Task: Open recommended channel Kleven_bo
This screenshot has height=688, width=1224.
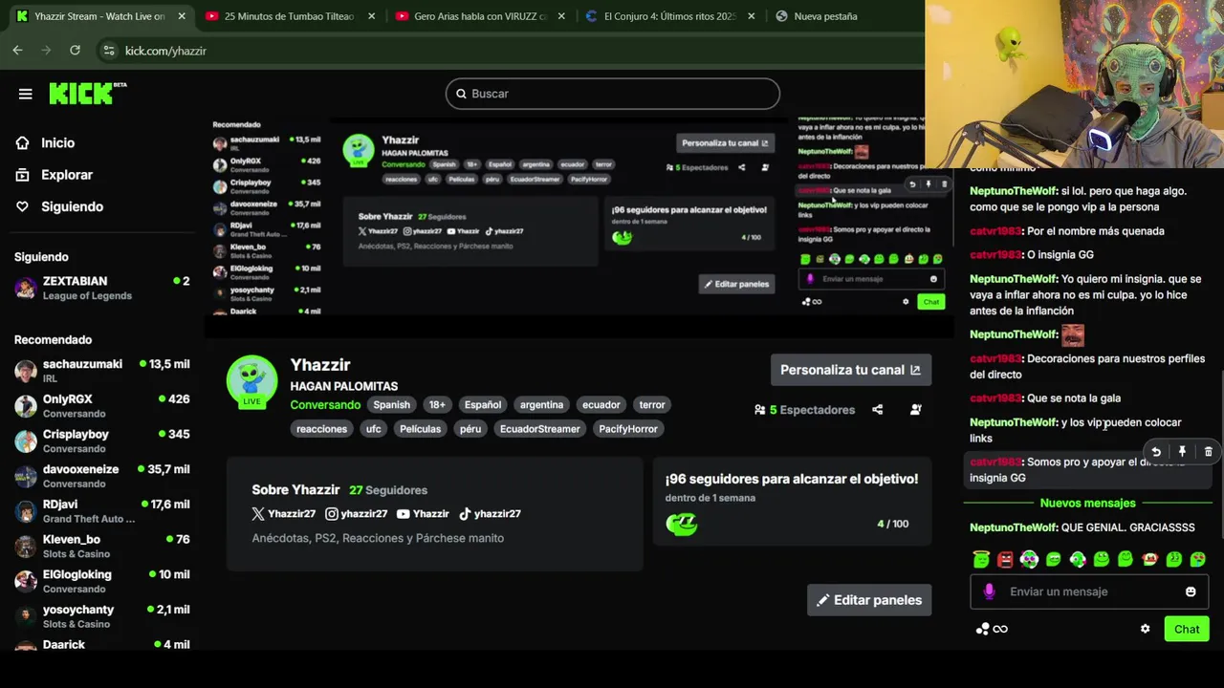Action: (x=101, y=546)
